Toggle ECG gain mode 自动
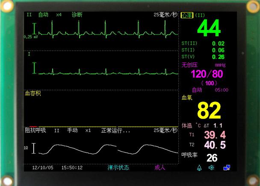The height and width of the screenshot is (186, 260). click(x=43, y=15)
